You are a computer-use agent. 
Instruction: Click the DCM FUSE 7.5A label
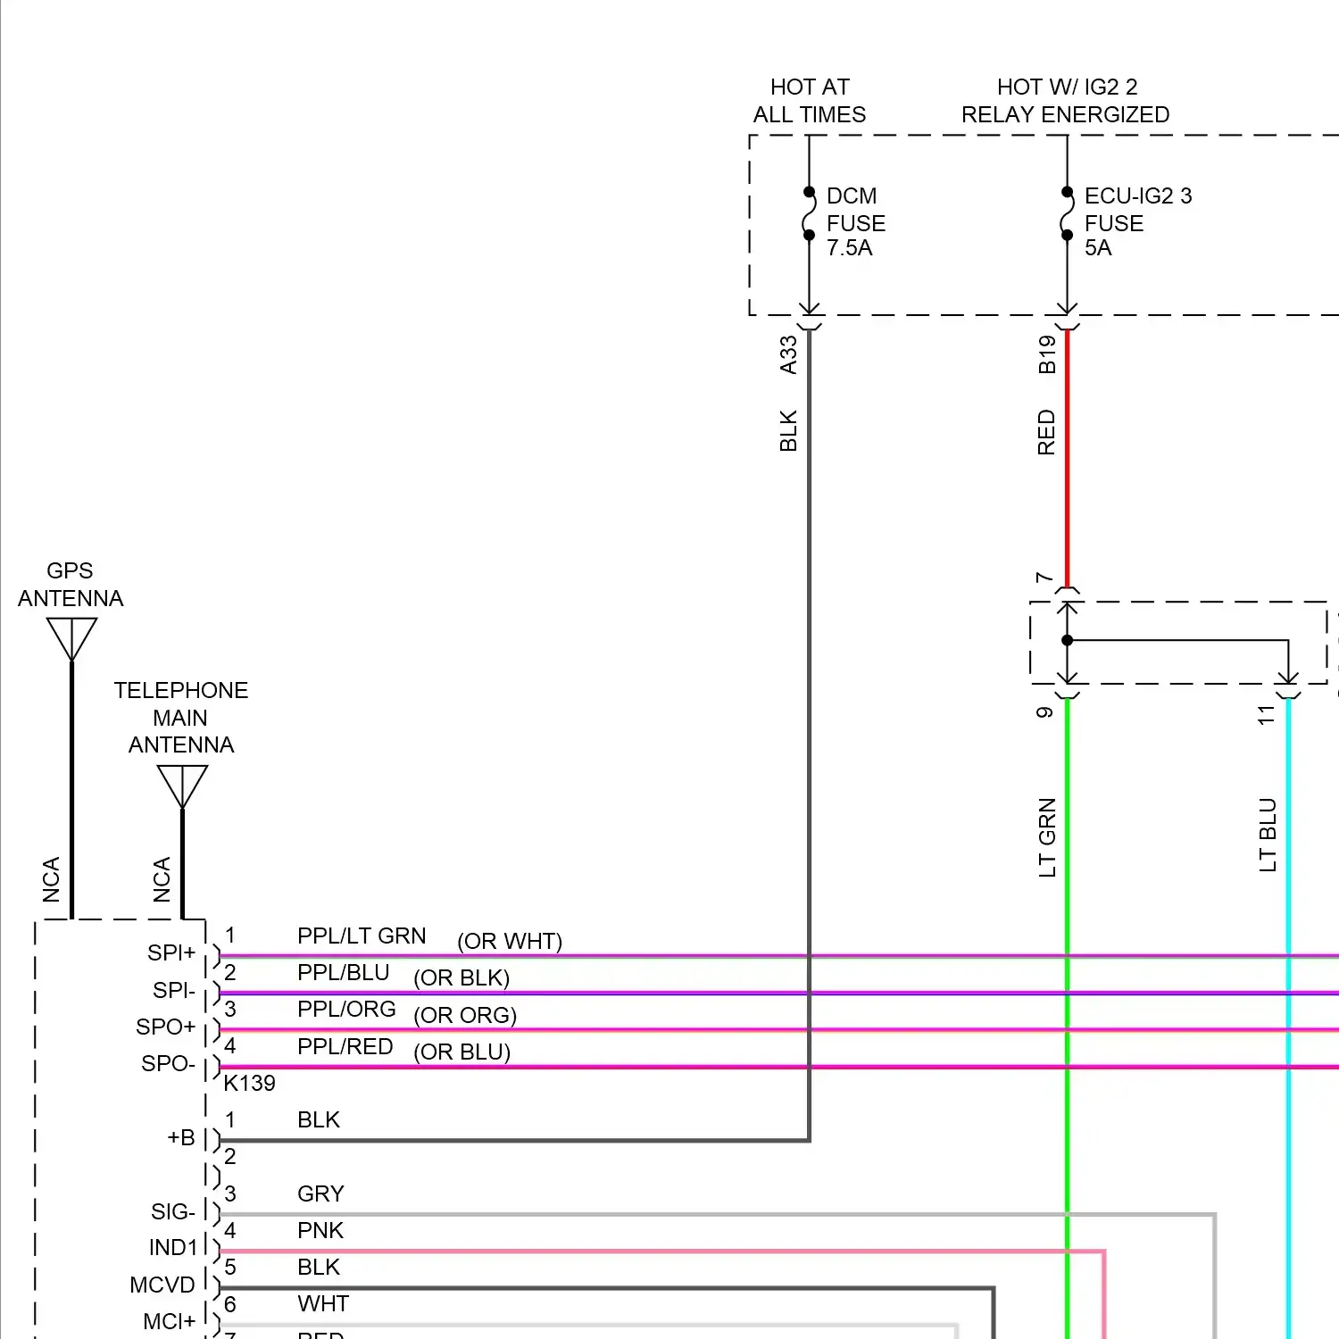(857, 222)
